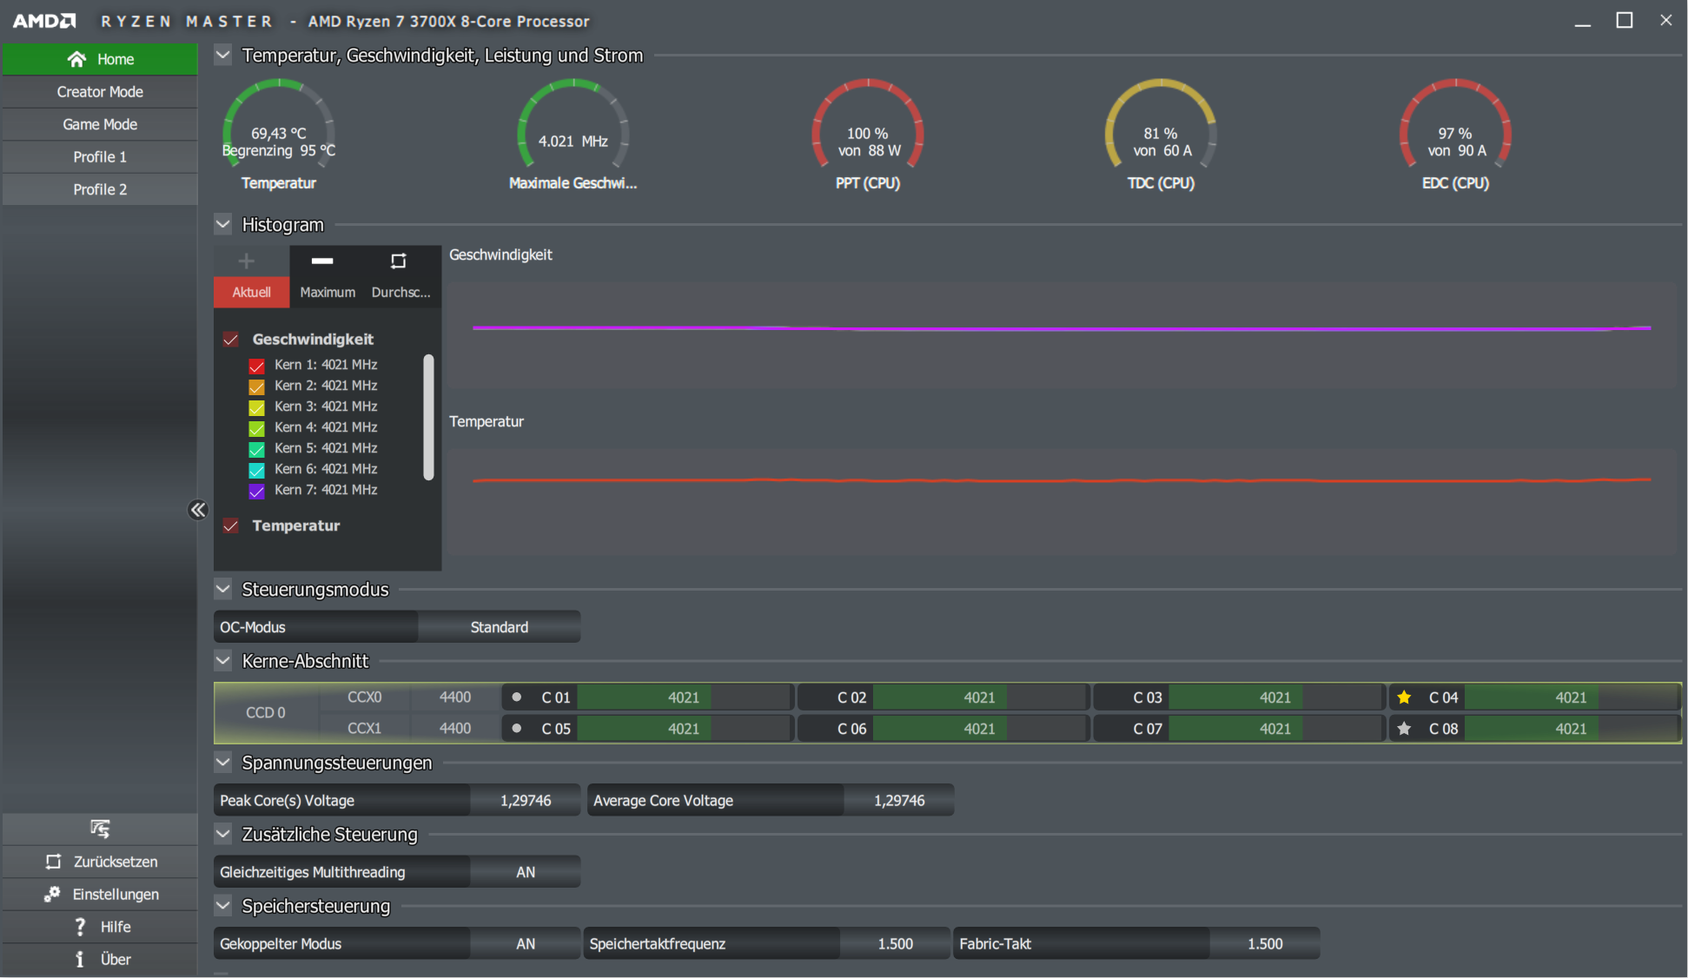Uncheck the Geschwindigkeit checkbox
The height and width of the screenshot is (978, 1688).
click(231, 340)
